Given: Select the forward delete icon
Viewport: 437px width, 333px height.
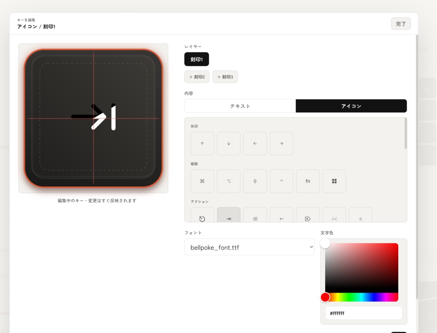Looking at the screenshot, I should [x=308, y=215].
